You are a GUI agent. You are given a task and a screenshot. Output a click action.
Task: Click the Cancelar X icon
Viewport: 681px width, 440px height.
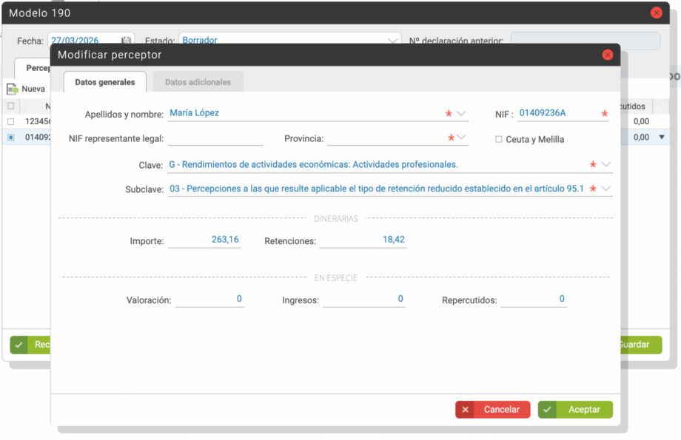[x=466, y=410]
